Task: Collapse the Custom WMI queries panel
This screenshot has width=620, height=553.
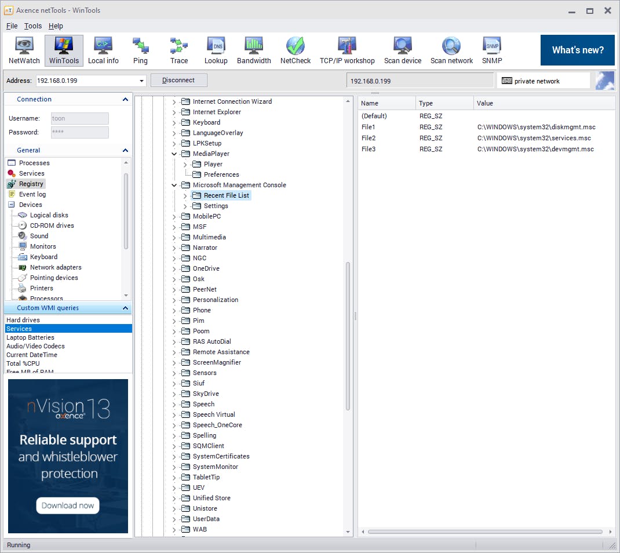Action: tap(125, 308)
